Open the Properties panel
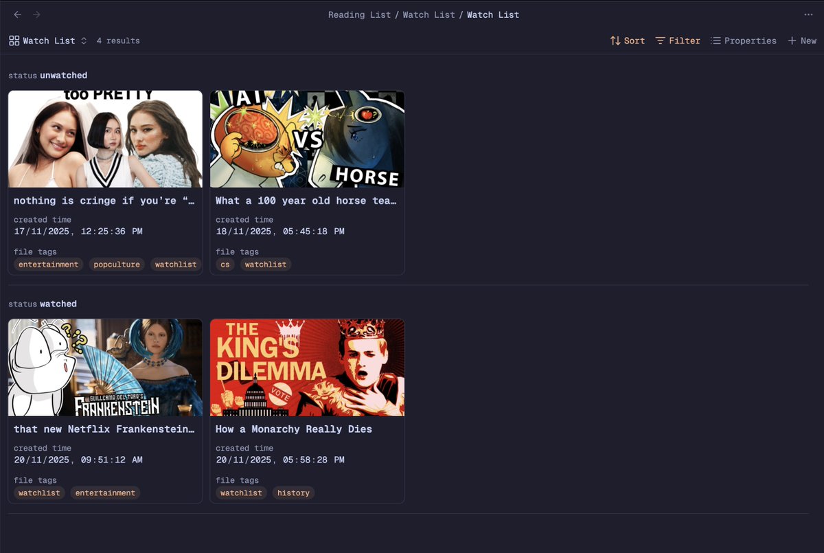Screen dimensions: 824x553 (744, 41)
